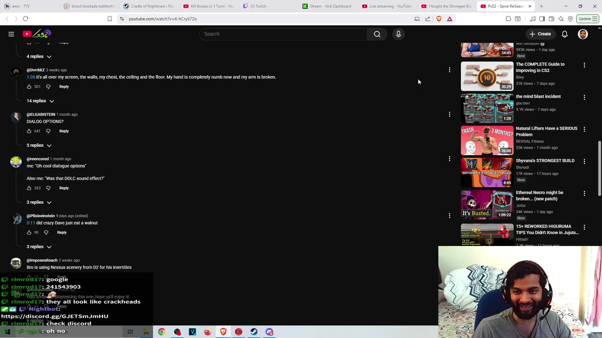Open Brave Rewards triangle icon

(x=450, y=19)
